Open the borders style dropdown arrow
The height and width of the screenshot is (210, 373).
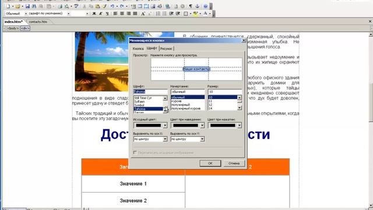(x=191, y=13)
